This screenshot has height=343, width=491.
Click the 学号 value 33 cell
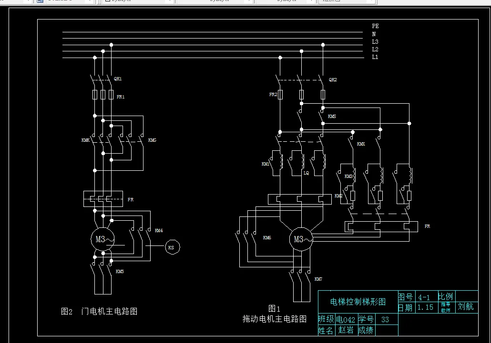(385, 319)
